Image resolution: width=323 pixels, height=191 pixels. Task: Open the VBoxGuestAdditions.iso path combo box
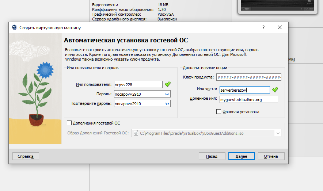click(x=205, y=133)
